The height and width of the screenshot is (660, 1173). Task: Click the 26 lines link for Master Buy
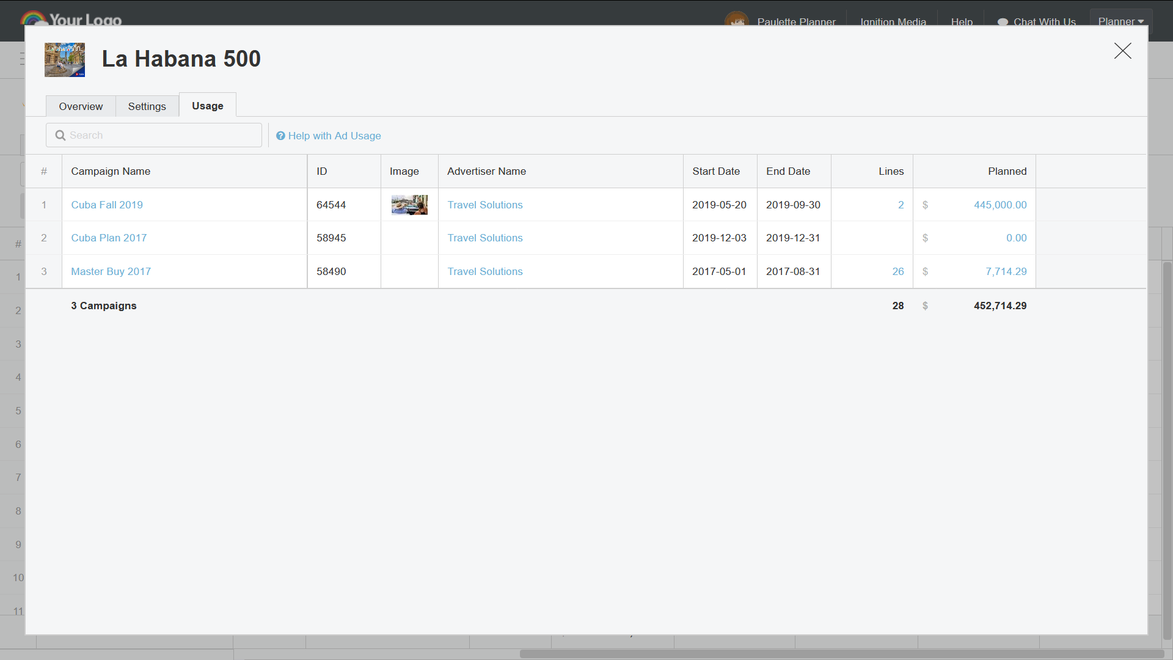[x=897, y=271]
